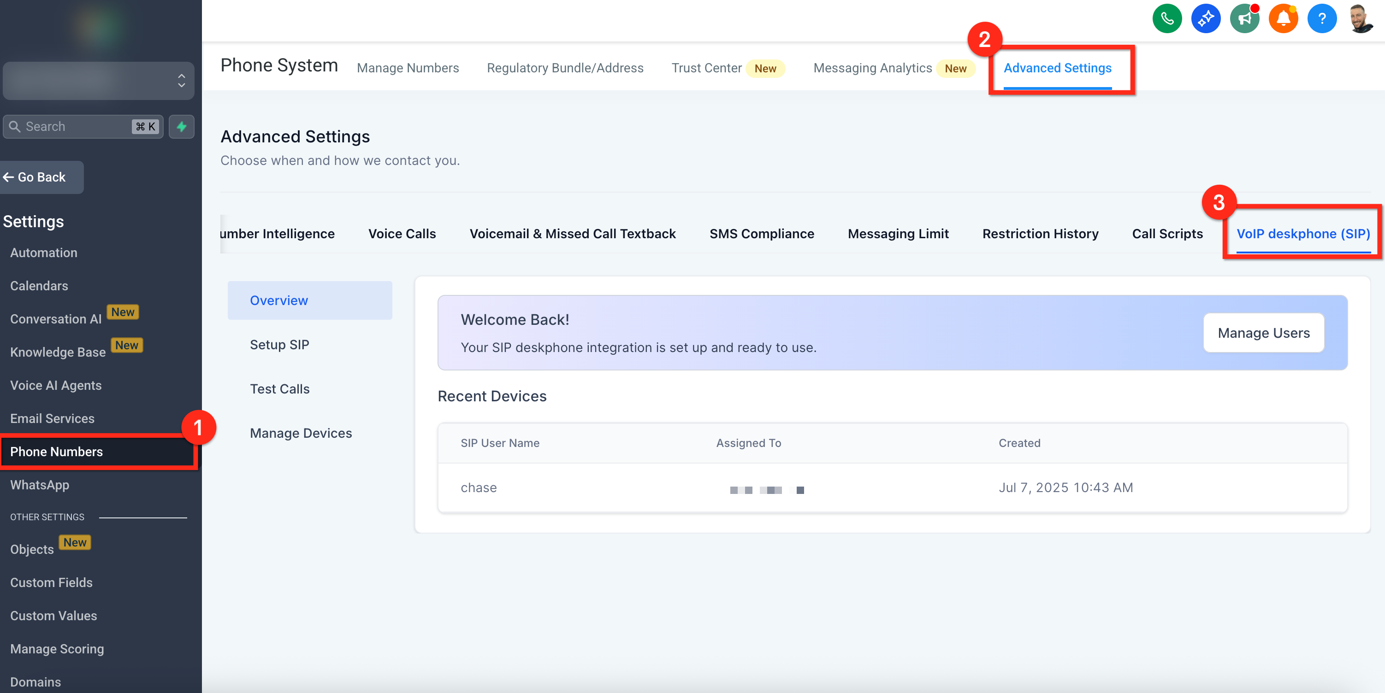
Task: Click the Manage Users button
Action: (x=1263, y=333)
